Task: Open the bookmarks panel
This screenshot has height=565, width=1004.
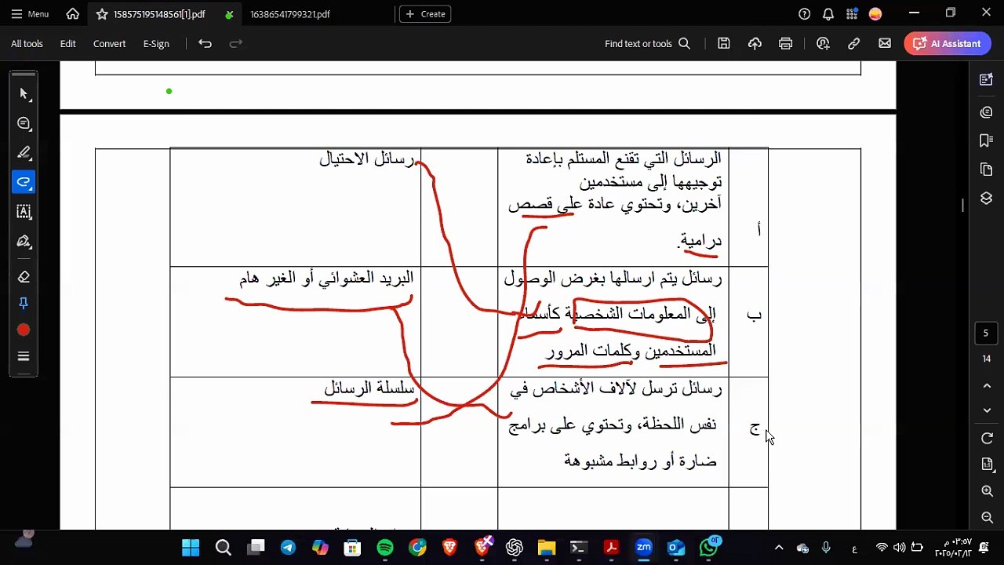Action: pos(986,140)
